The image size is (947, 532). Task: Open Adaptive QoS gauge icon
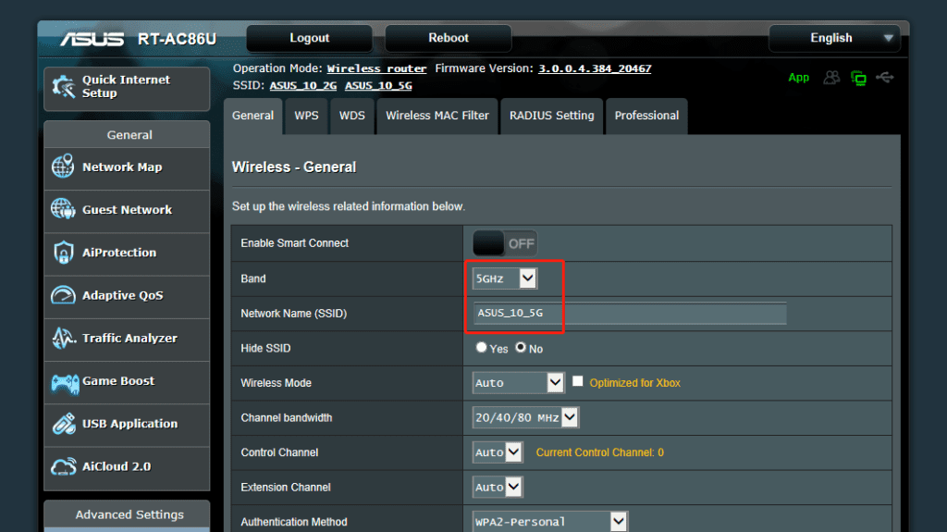coord(63,296)
